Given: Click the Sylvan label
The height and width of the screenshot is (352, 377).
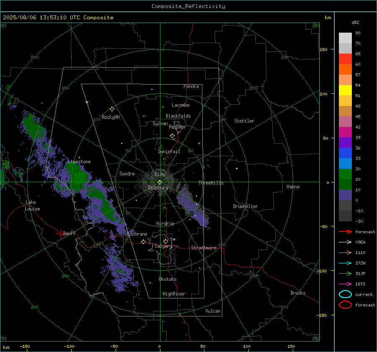Looking at the screenshot, I should (160, 123).
